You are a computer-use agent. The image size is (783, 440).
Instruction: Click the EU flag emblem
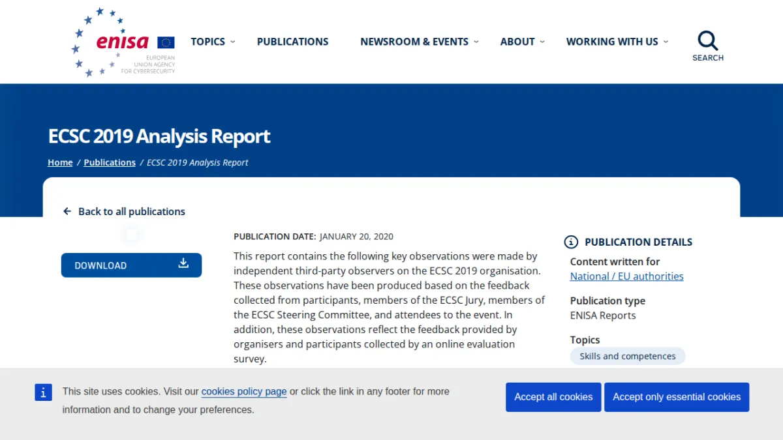click(166, 42)
